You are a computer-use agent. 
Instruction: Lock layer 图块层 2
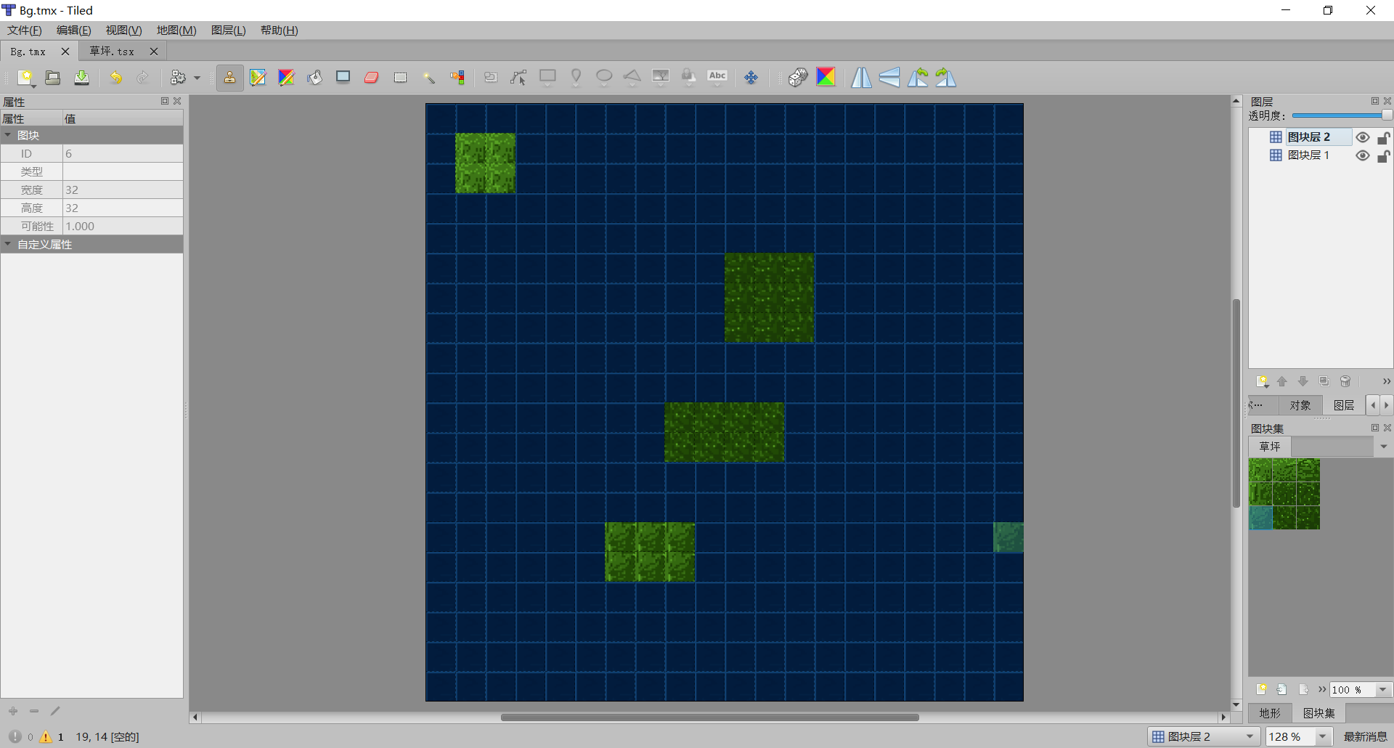coord(1384,137)
